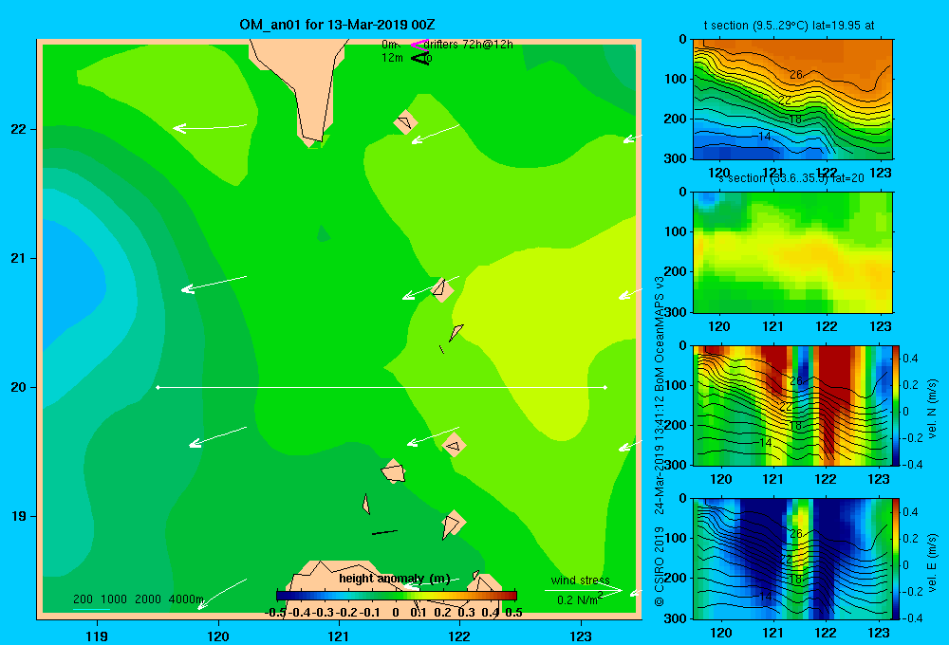Open the salinity section panel
The image size is (949, 645).
(792, 252)
